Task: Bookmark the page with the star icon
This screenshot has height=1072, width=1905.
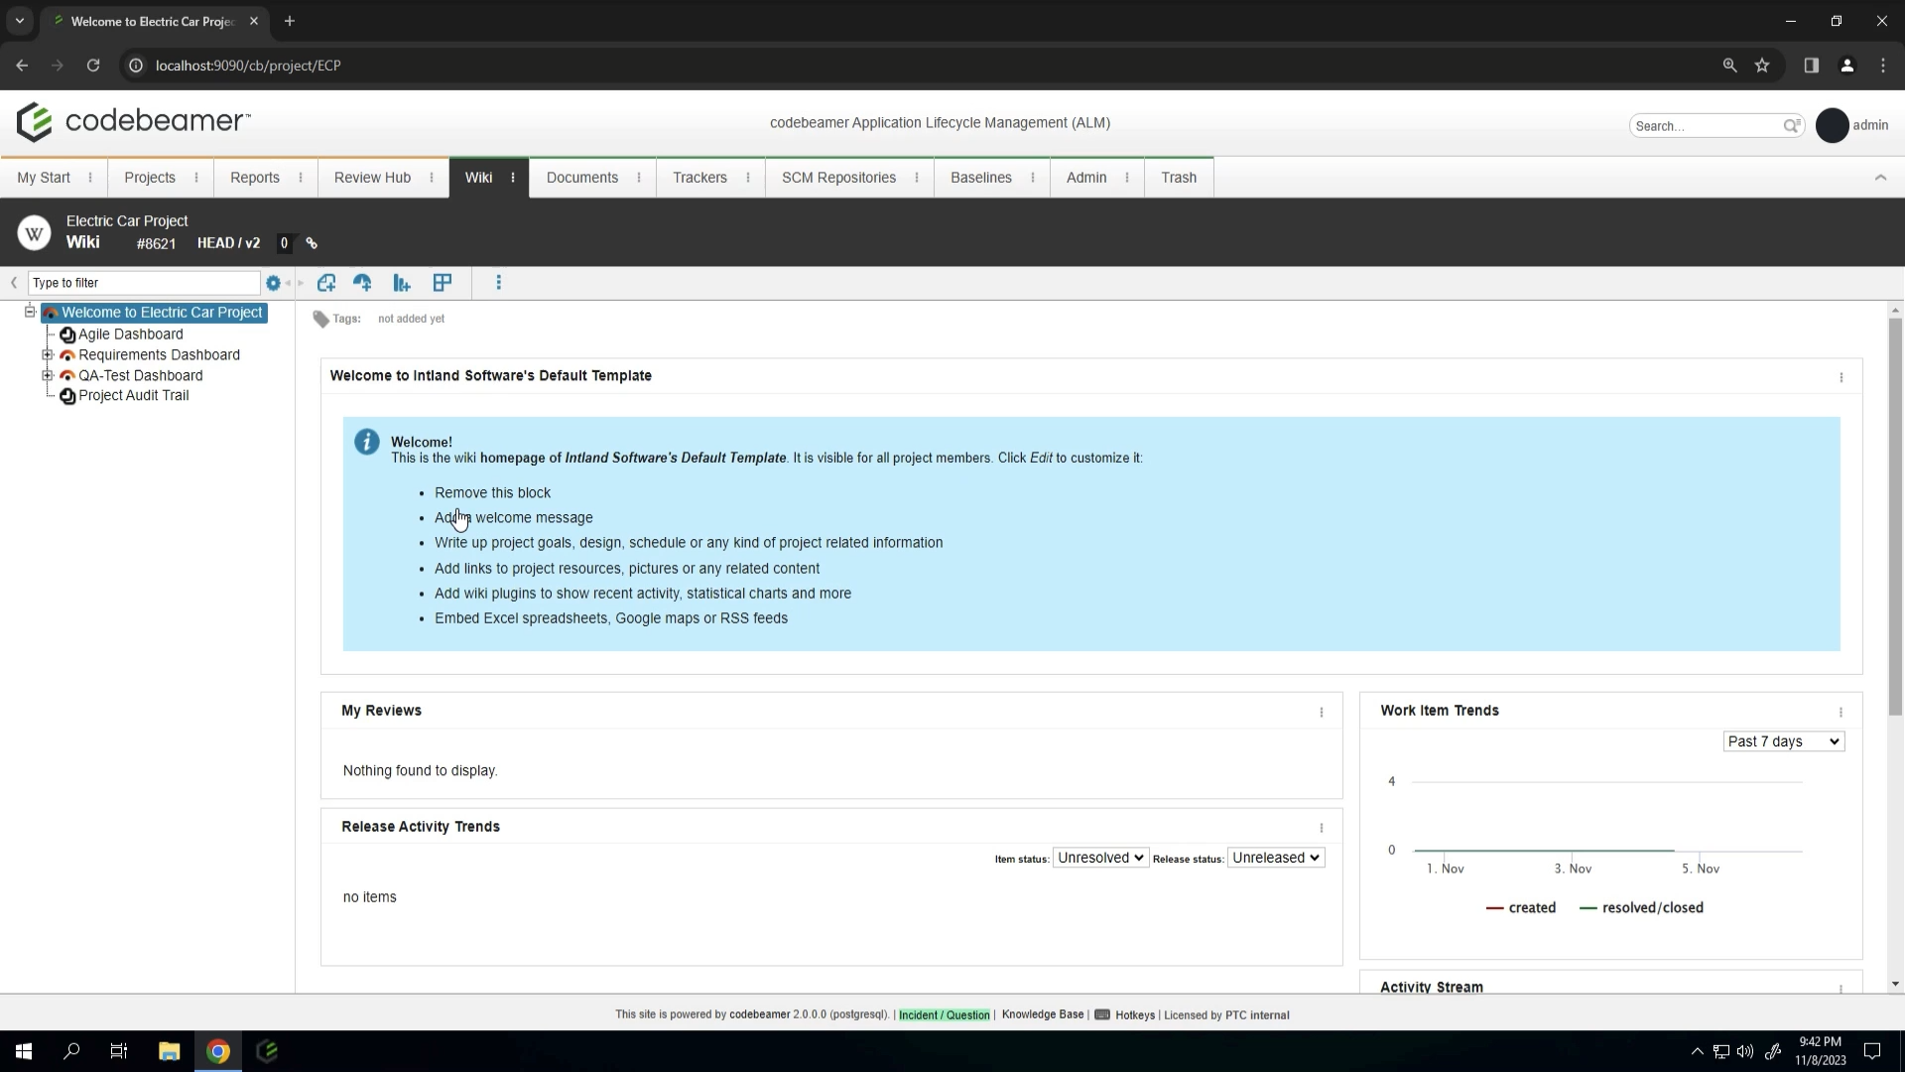Action: coord(1762,66)
